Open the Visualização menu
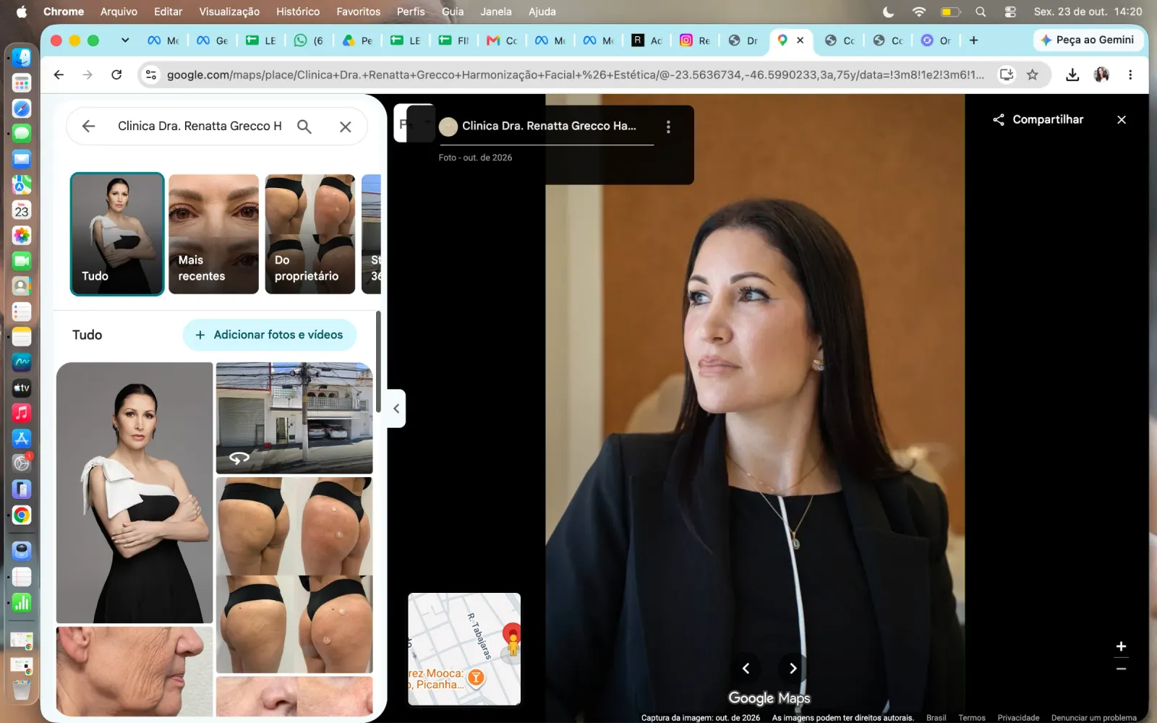Viewport: 1157px width, 723px height. [229, 12]
